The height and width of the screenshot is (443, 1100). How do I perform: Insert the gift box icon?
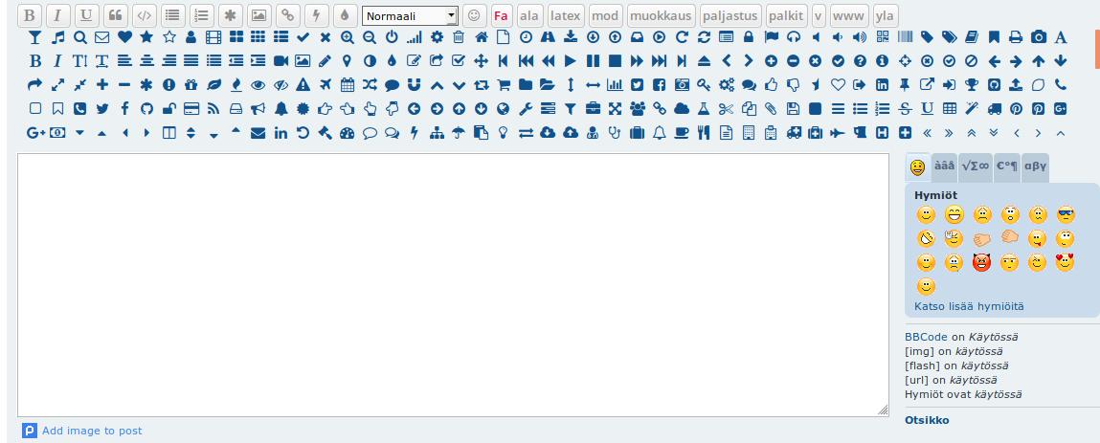[191, 85]
